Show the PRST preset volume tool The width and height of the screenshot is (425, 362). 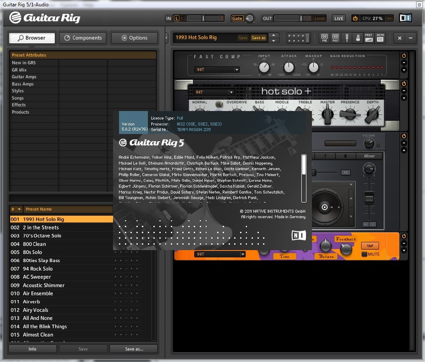point(368,38)
